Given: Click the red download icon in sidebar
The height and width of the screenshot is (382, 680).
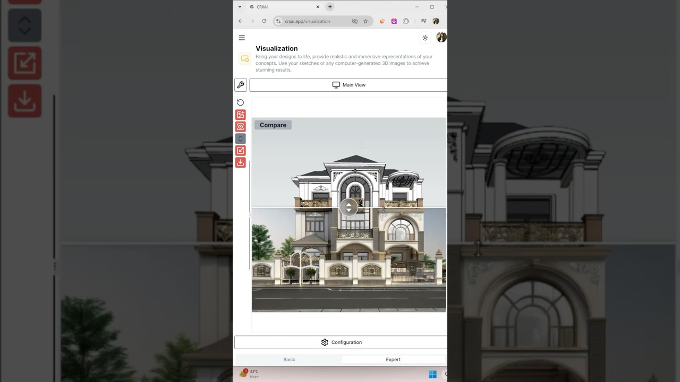Looking at the screenshot, I should [x=241, y=162].
